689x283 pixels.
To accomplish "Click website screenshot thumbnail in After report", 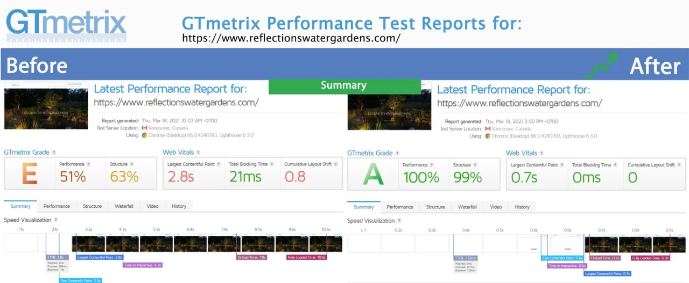I will (x=390, y=106).
